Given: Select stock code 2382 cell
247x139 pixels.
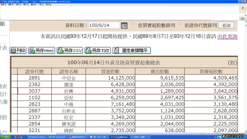Looking at the screenshot, I should 34,85.
